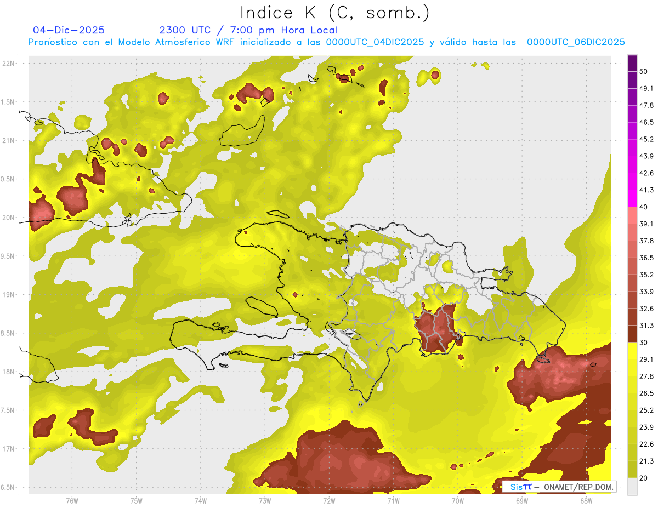
Task: Click the colorbar value "20"
Action: pyautogui.click(x=644, y=478)
